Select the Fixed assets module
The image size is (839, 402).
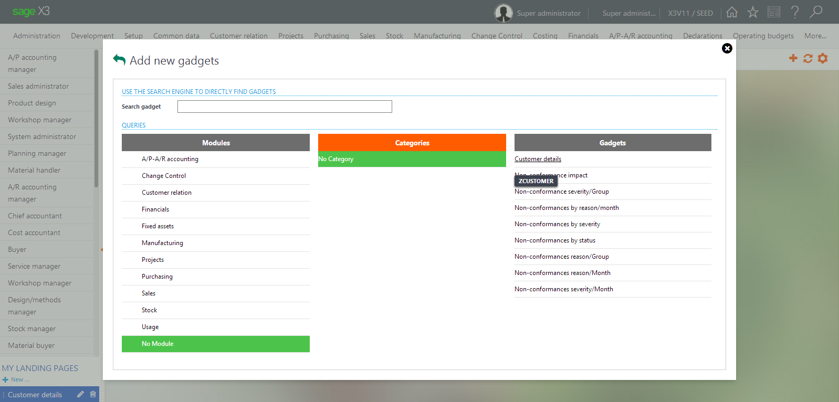click(x=216, y=226)
